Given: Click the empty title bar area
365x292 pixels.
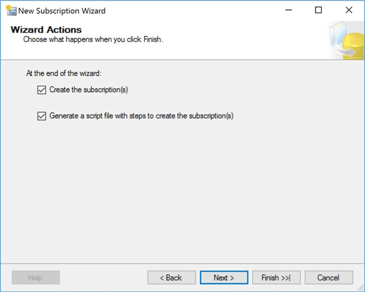Looking at the screenshot, I should click(187, 10).
